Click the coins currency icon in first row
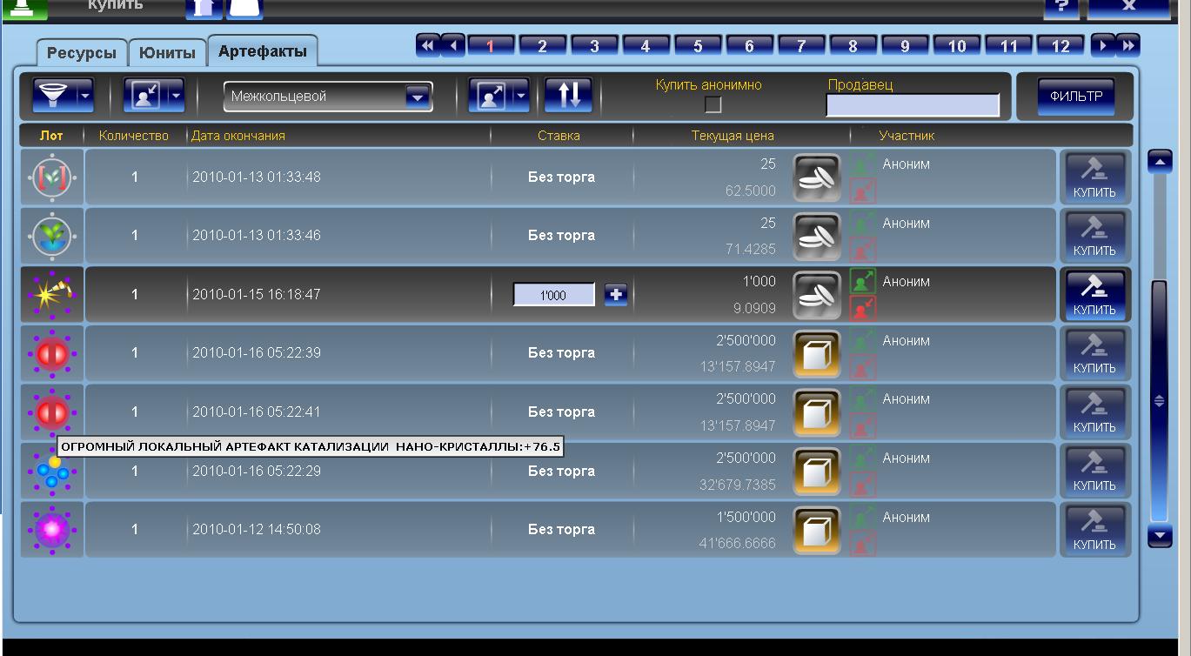This screenshot has height=656, width=1191. [817, 177]
